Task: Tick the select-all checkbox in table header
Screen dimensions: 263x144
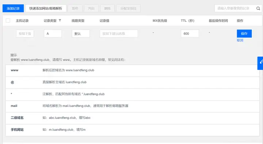Action: [8, 21]
